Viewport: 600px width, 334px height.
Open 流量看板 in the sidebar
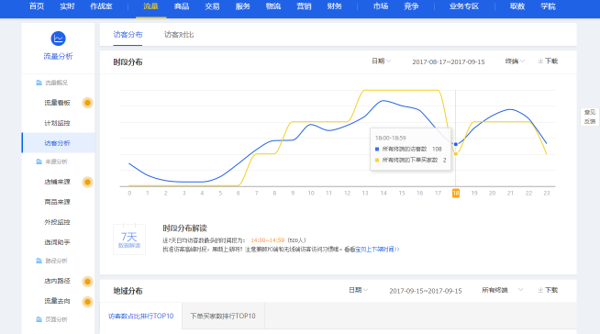[x=58, y=103]
